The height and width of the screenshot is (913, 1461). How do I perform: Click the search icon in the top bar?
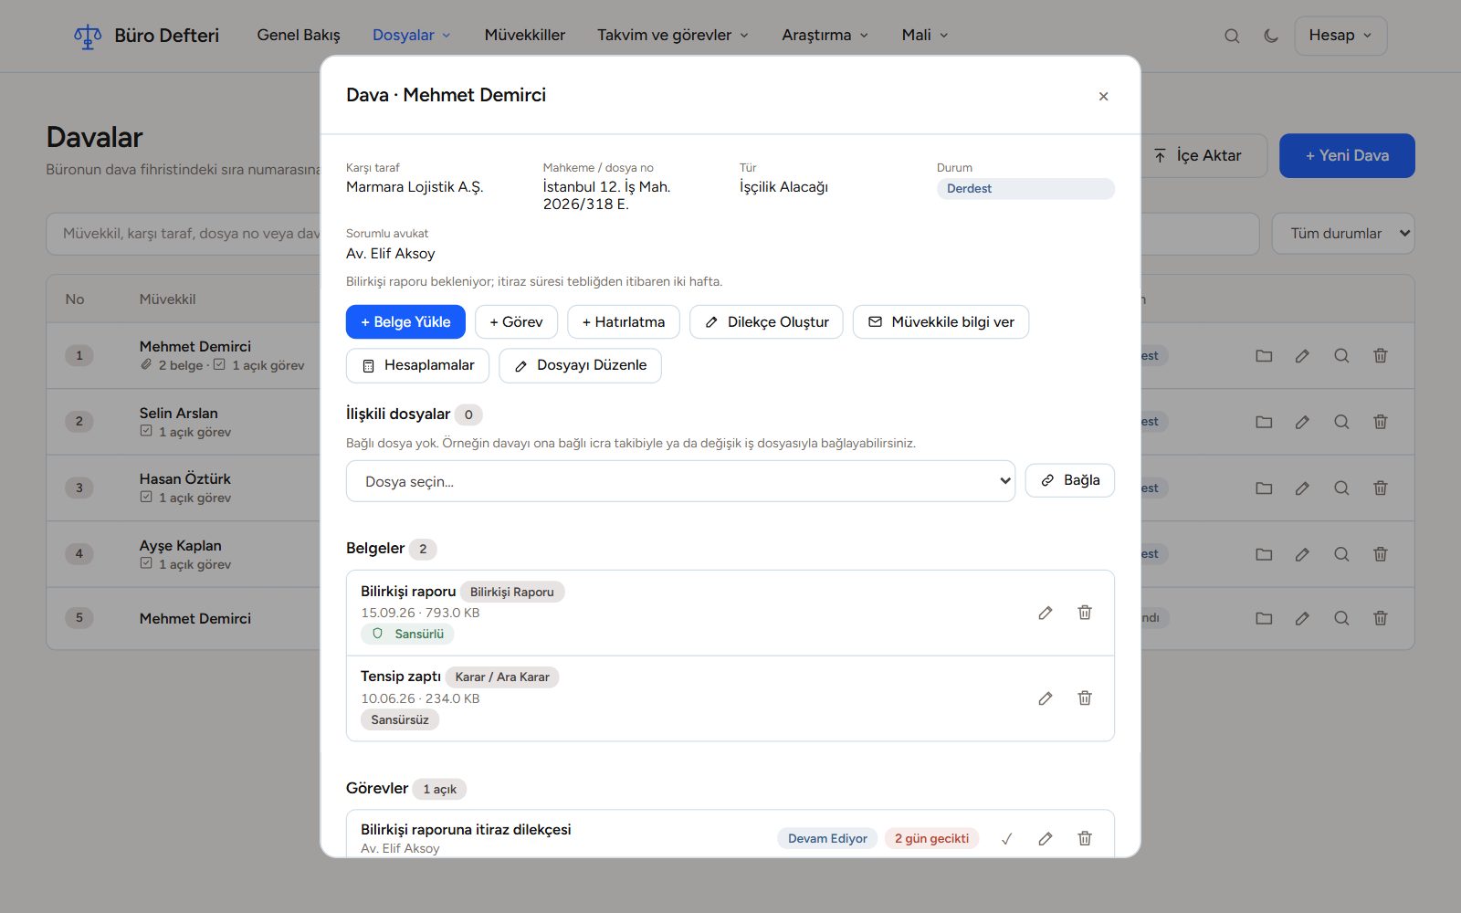[x=1232, y=36]
